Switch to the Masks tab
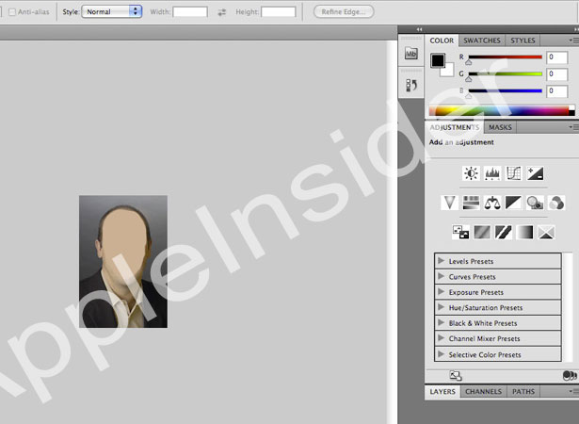This screenshot has width=579, height=424. 500,127
